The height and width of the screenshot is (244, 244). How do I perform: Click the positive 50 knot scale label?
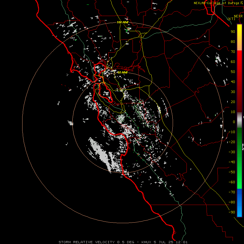[233, 72]
